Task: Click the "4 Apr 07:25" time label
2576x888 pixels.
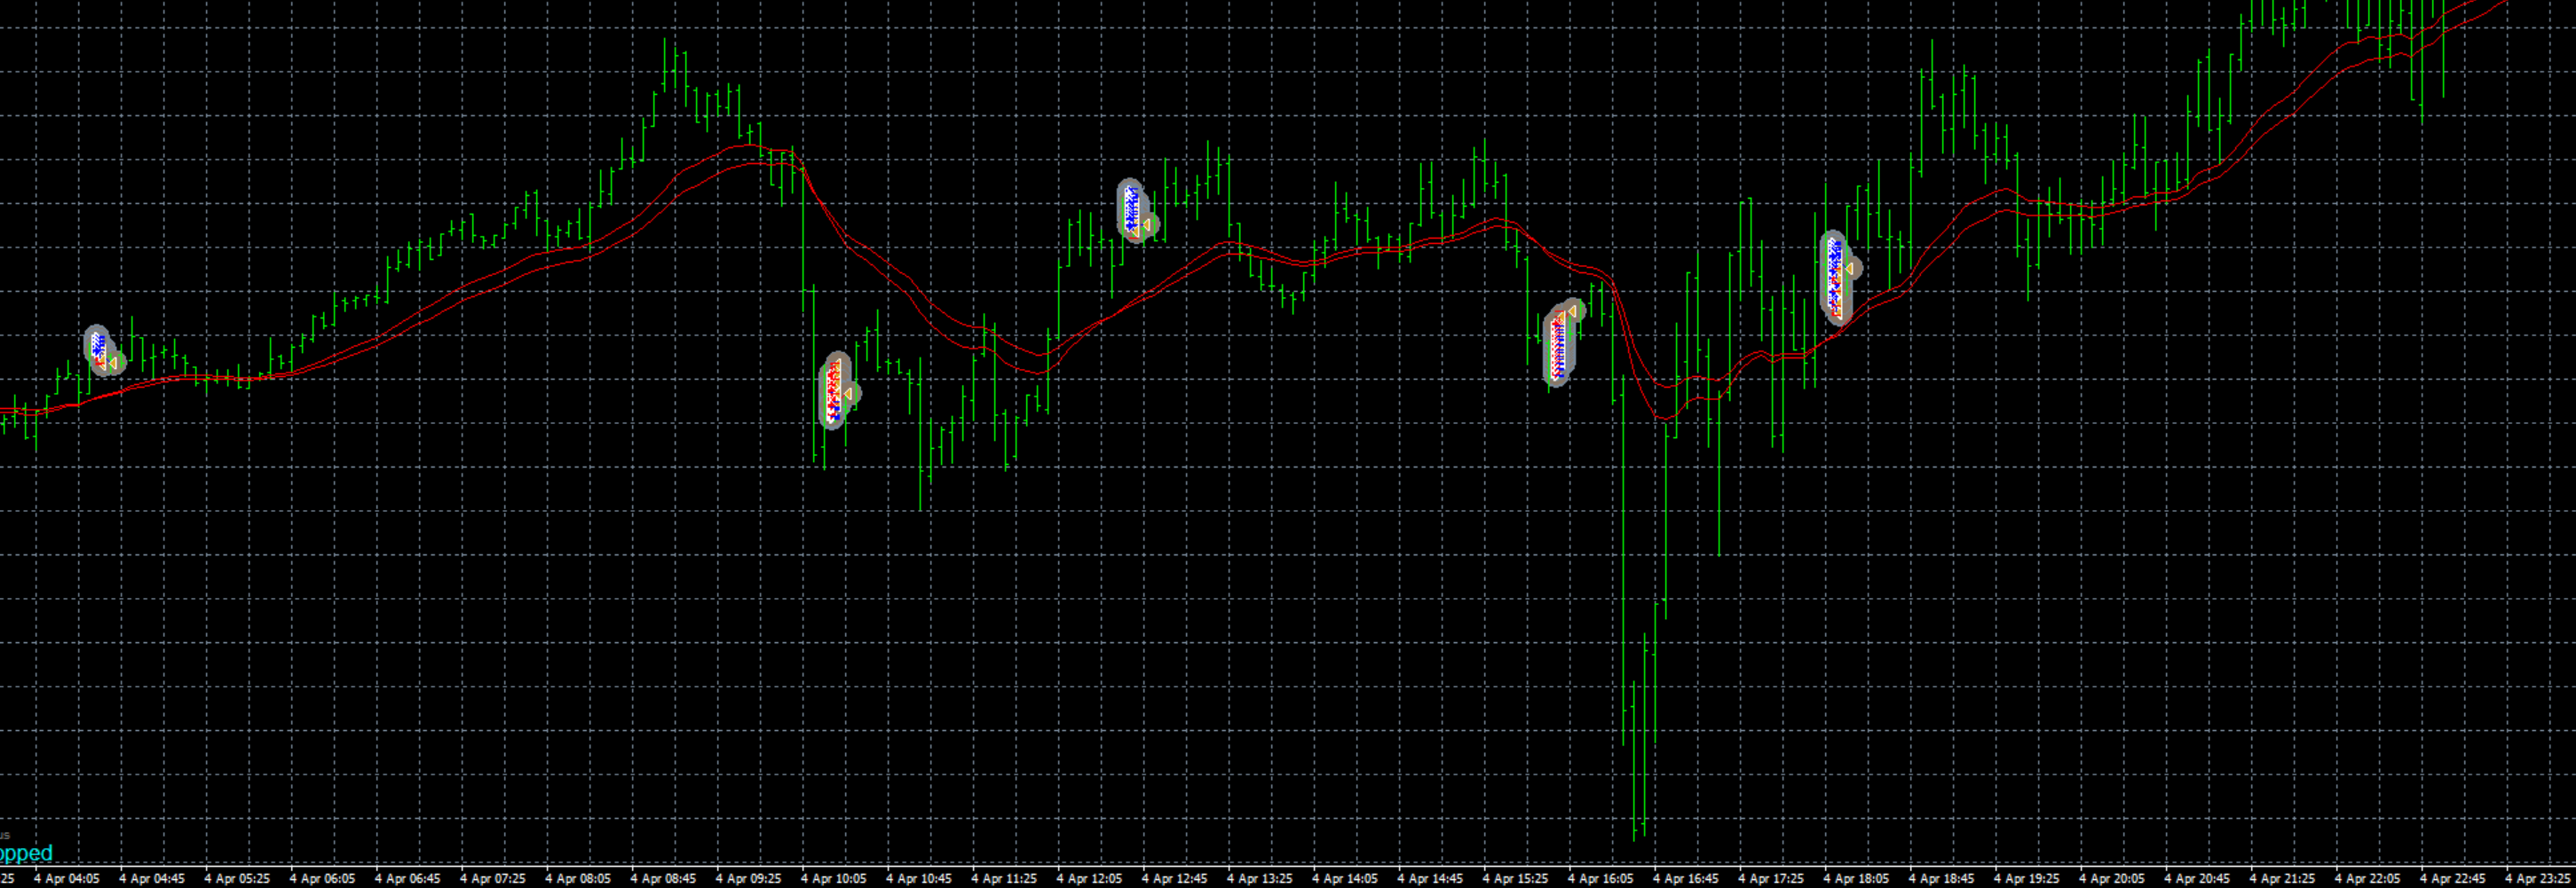Action: click(x=493, y=879)
